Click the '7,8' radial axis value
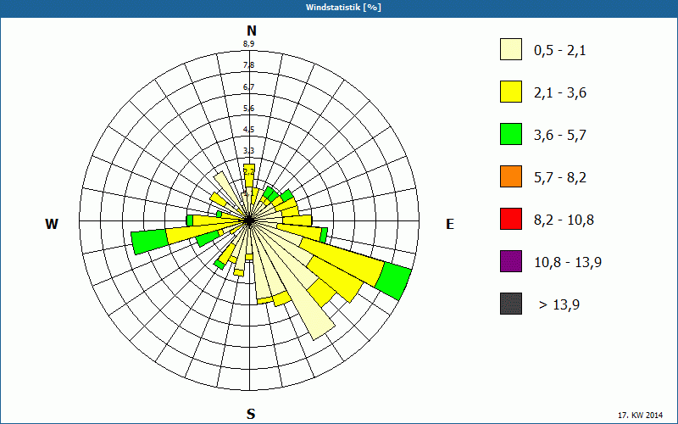Viewport: 678px width, 424px height. [248, 65]
